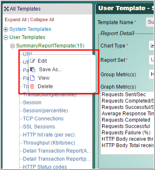155x170 pixels.
Task: Collapse the SummaryReportTemplate(15) node
Action: point(13,46)
